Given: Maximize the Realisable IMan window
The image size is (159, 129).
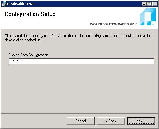Looking at the screenshot, I should tap(149, 4).
